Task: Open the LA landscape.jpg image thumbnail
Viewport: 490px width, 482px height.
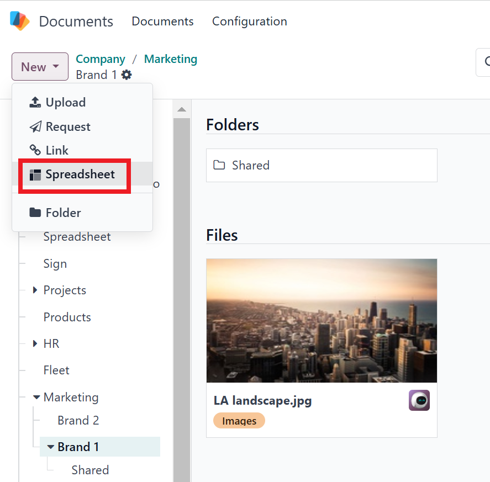Action: 322,320
